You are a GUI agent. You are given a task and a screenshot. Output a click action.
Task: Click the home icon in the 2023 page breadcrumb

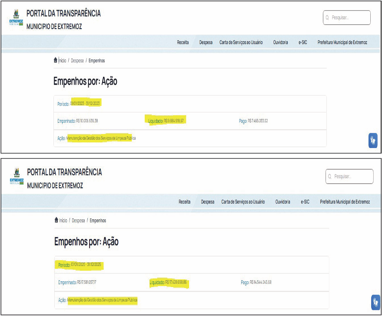(55, 60)
